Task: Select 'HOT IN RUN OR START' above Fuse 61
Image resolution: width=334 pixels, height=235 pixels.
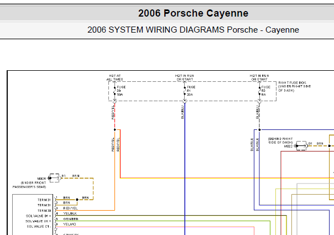Action: point(185,77)
